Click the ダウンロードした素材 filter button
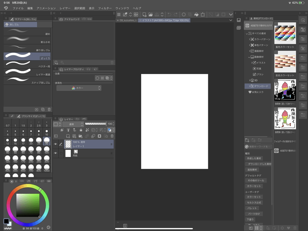 (x=259, y=164)
